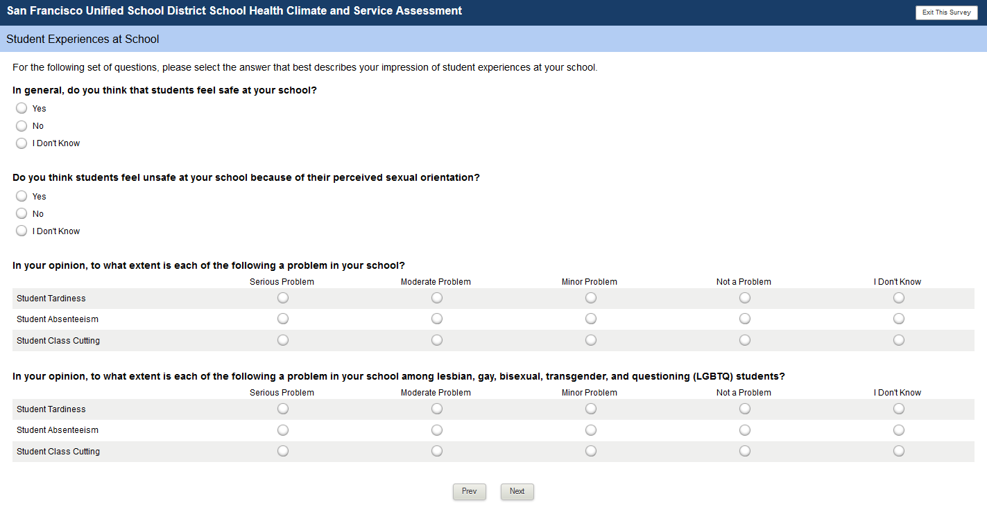Go back with the Prev button
This screenshot has width=987, height=514.
pyautogui.click(x=470, y=492)
